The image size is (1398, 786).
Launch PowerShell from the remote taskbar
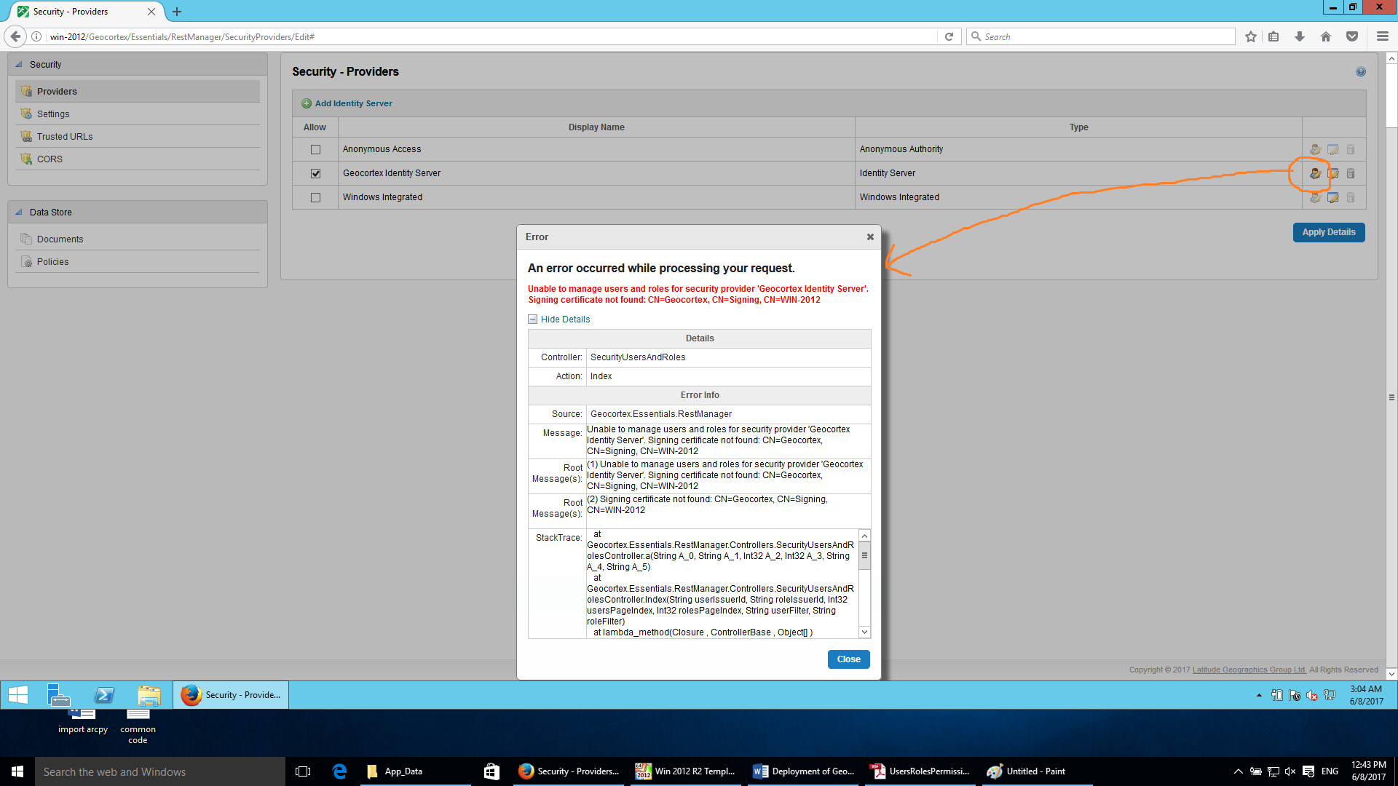click(x=104, y=695)
